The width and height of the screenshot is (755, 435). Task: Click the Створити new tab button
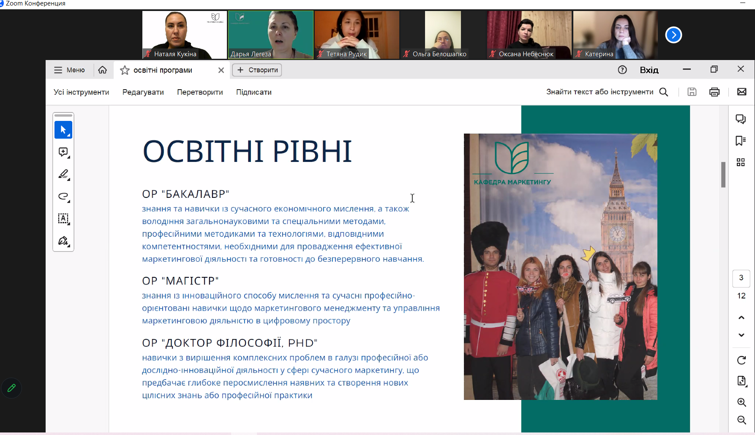[257, 70]
